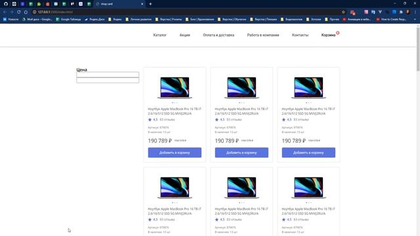Open the top-right card's MacBook Pro title

[308, 111]
